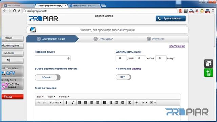
Task: Open the CFV sidebar banner
Action: 13,71
